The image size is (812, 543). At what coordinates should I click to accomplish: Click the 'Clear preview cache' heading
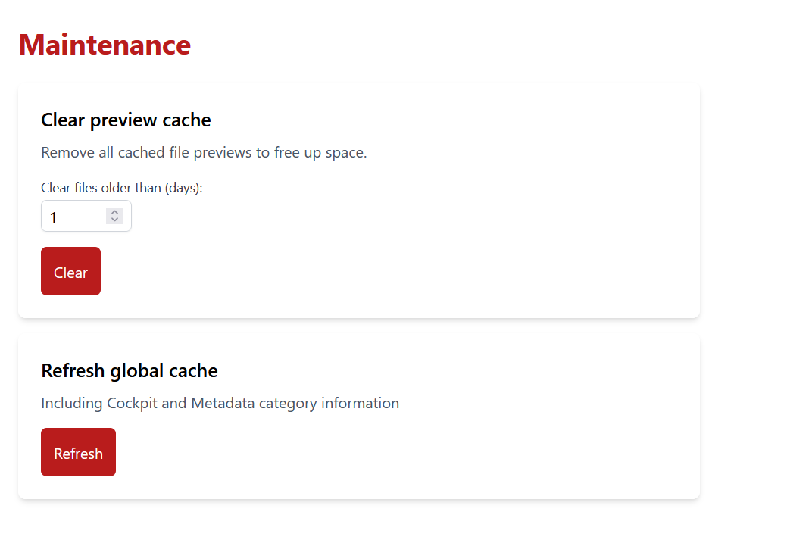(126, 120)
